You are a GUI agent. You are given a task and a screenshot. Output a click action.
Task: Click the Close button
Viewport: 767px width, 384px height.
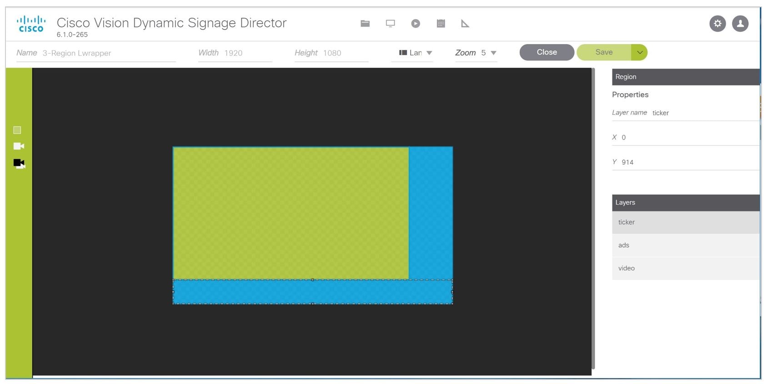(x=546, y=52)
